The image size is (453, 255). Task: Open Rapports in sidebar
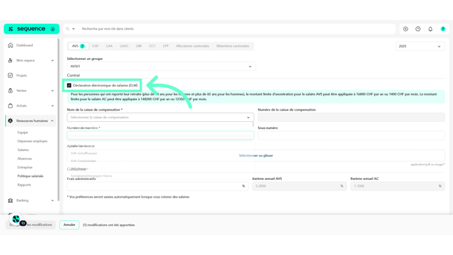tap(24, 184)
